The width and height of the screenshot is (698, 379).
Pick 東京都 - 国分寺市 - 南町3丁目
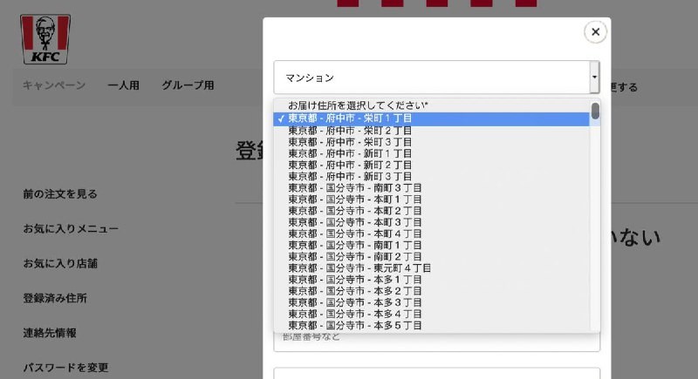(355, 187)
